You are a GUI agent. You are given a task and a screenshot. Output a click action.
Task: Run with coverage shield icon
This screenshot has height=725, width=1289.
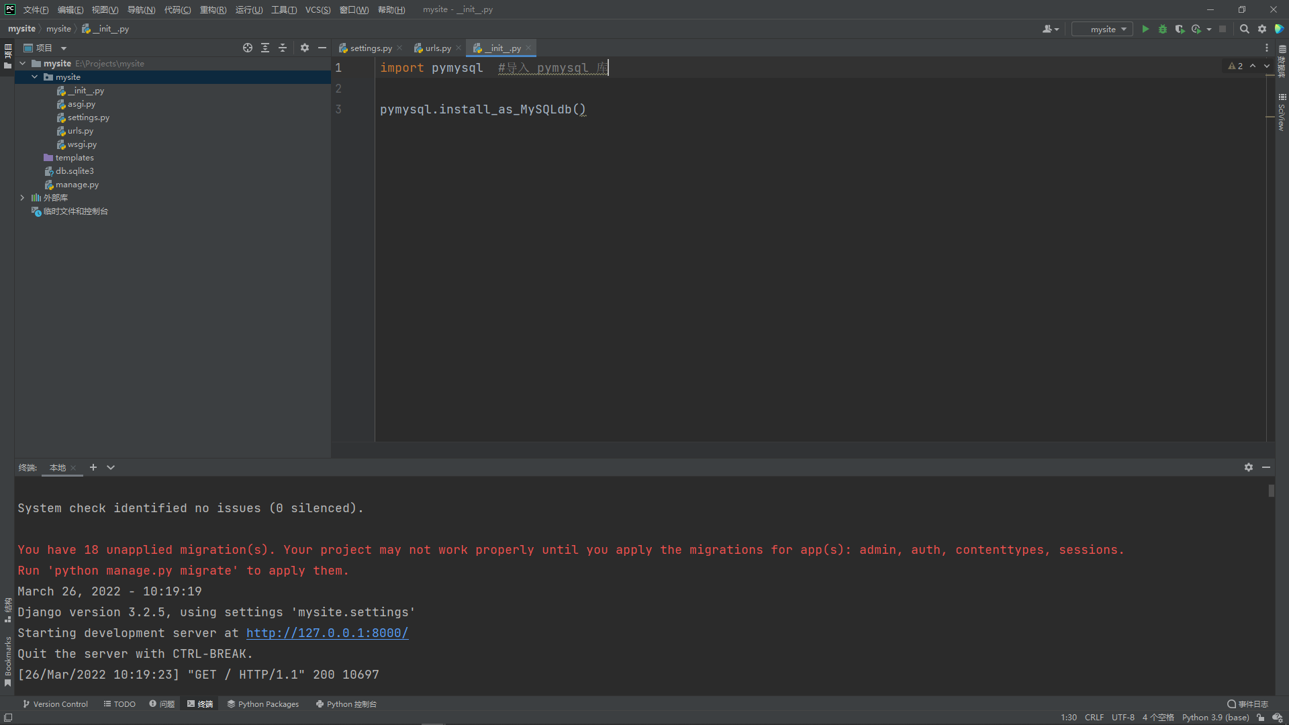[1180, 29]
